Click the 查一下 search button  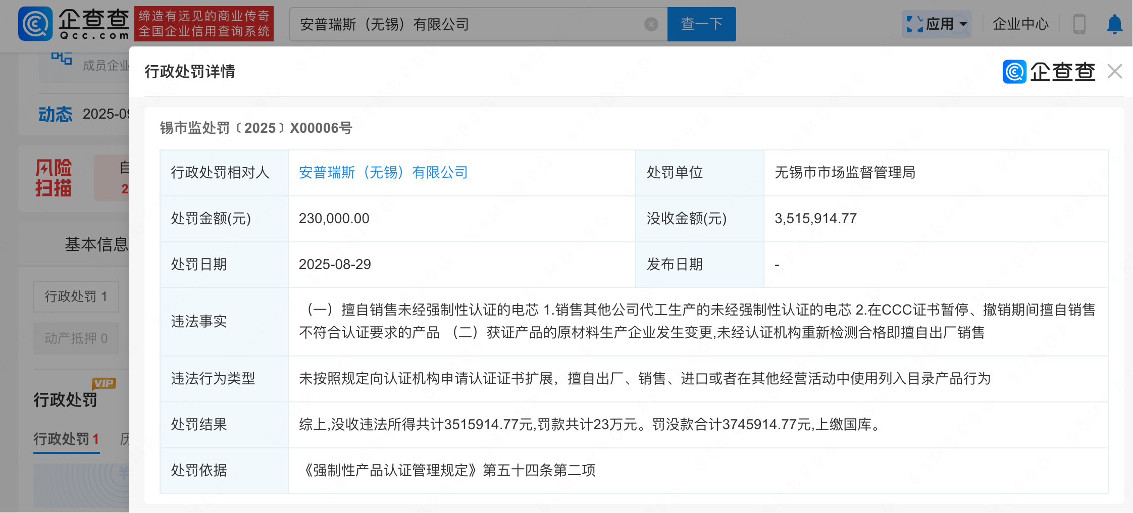click(701, 24)
